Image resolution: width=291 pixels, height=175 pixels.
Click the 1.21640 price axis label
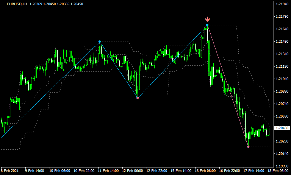click(x=282, y=29)
